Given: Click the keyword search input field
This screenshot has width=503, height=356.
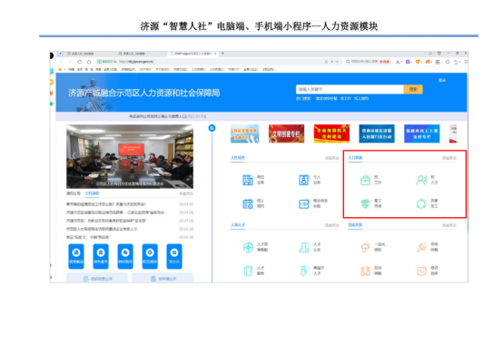Looking at the screenshot, I should pos(350,89).
